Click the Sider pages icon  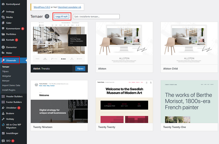click(3, 23)
